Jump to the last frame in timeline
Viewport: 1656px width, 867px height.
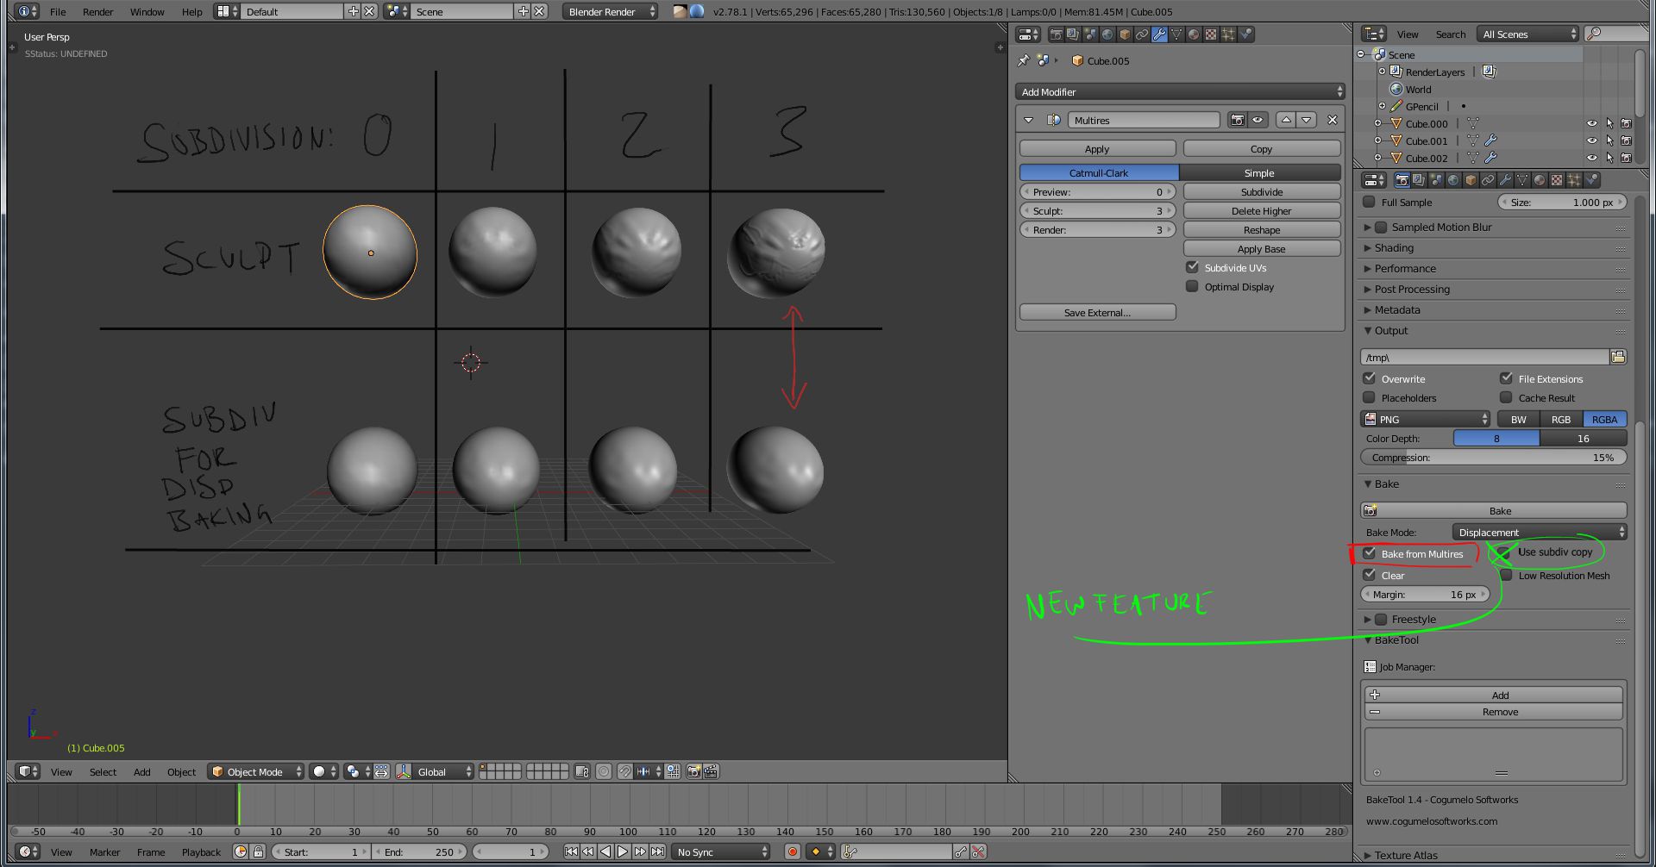click(657, 851)
